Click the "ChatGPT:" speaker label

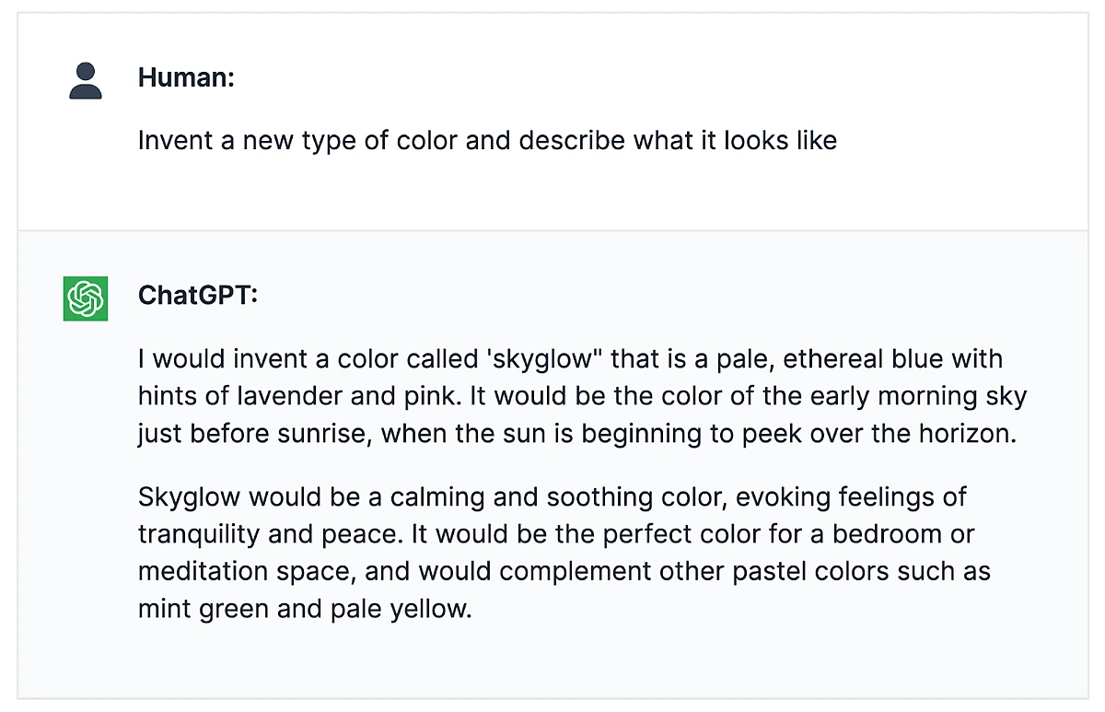(x=198, y=296)
